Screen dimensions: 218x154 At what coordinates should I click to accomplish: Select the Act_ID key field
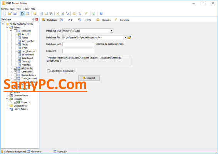(25, 34)
